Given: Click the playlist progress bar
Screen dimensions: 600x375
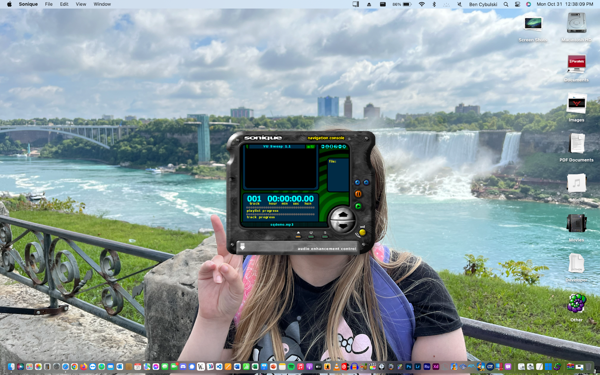Looking at the screenshot, I should pyautogui.click(x=280, y=207).
